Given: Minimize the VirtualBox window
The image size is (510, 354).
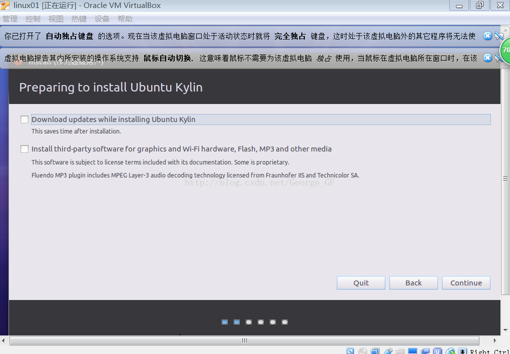Looking at the screenshot, I should point(459,5).
